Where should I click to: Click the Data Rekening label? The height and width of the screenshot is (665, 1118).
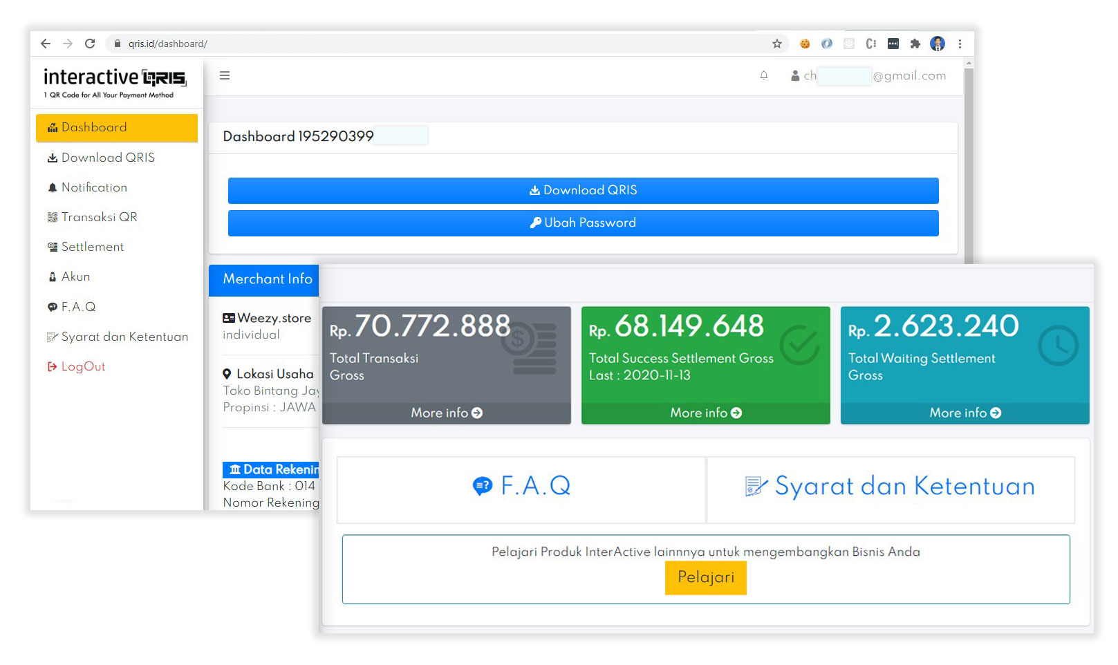(271, 469)
